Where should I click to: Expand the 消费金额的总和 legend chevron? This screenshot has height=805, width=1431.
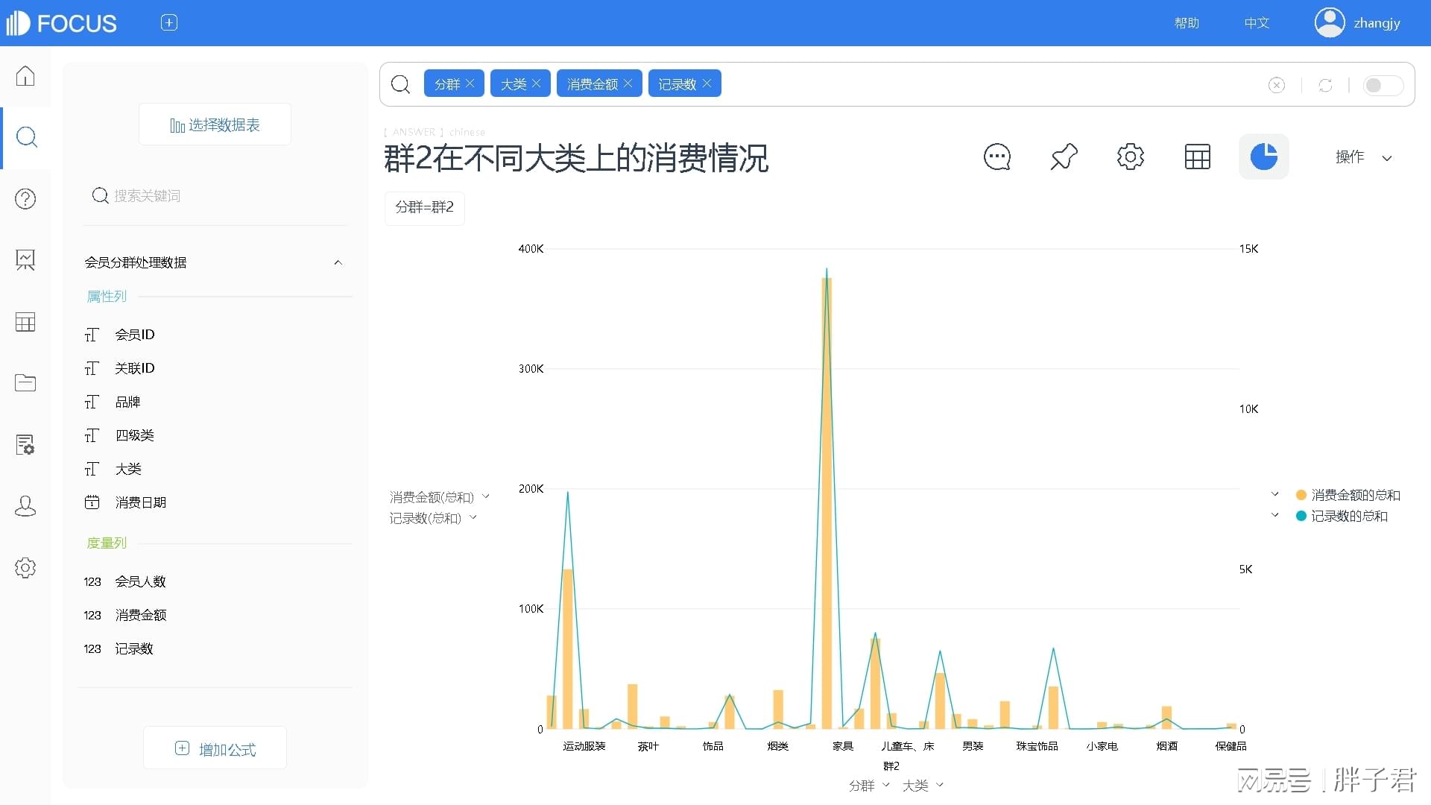click(1275, 494)
